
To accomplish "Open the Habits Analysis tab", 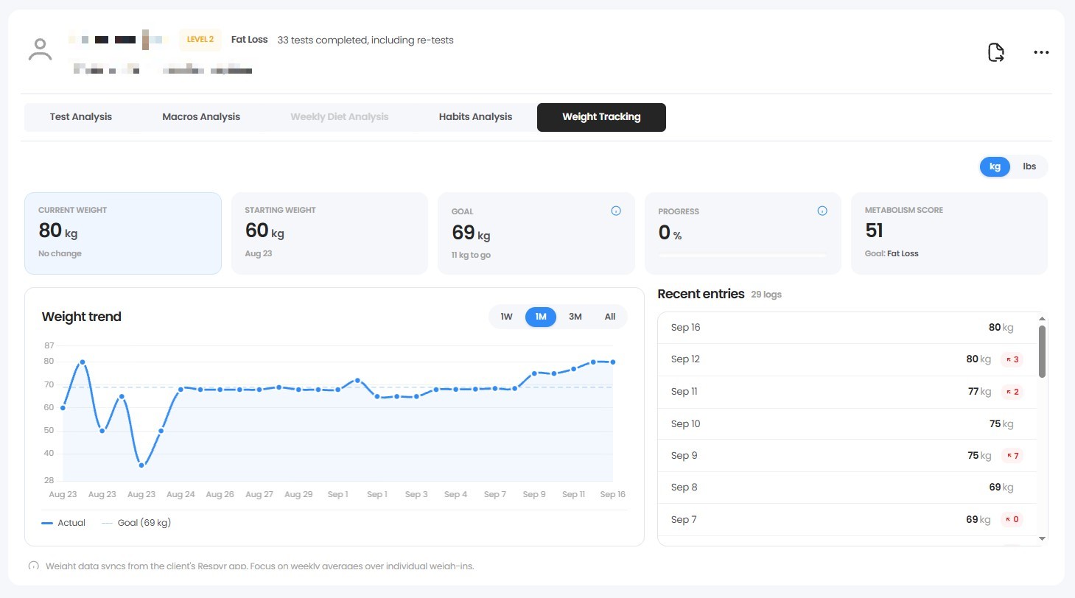I will (475, 117).
